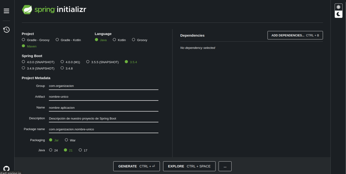
Task: Select Java version 21
Action: (x=68, y=150)
